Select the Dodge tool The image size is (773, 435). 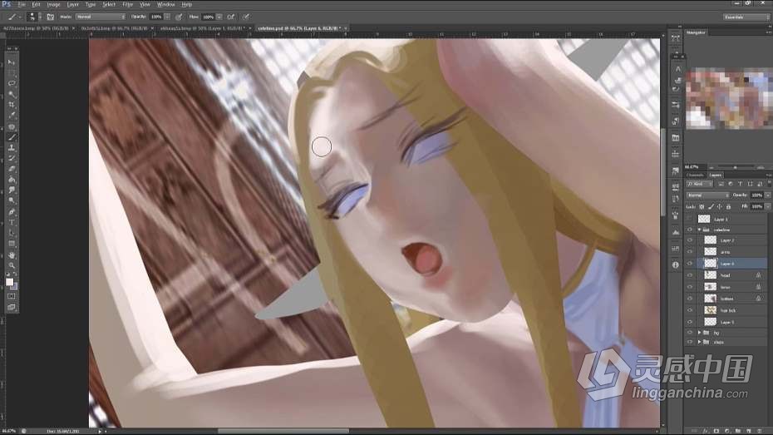pos(12,200)
